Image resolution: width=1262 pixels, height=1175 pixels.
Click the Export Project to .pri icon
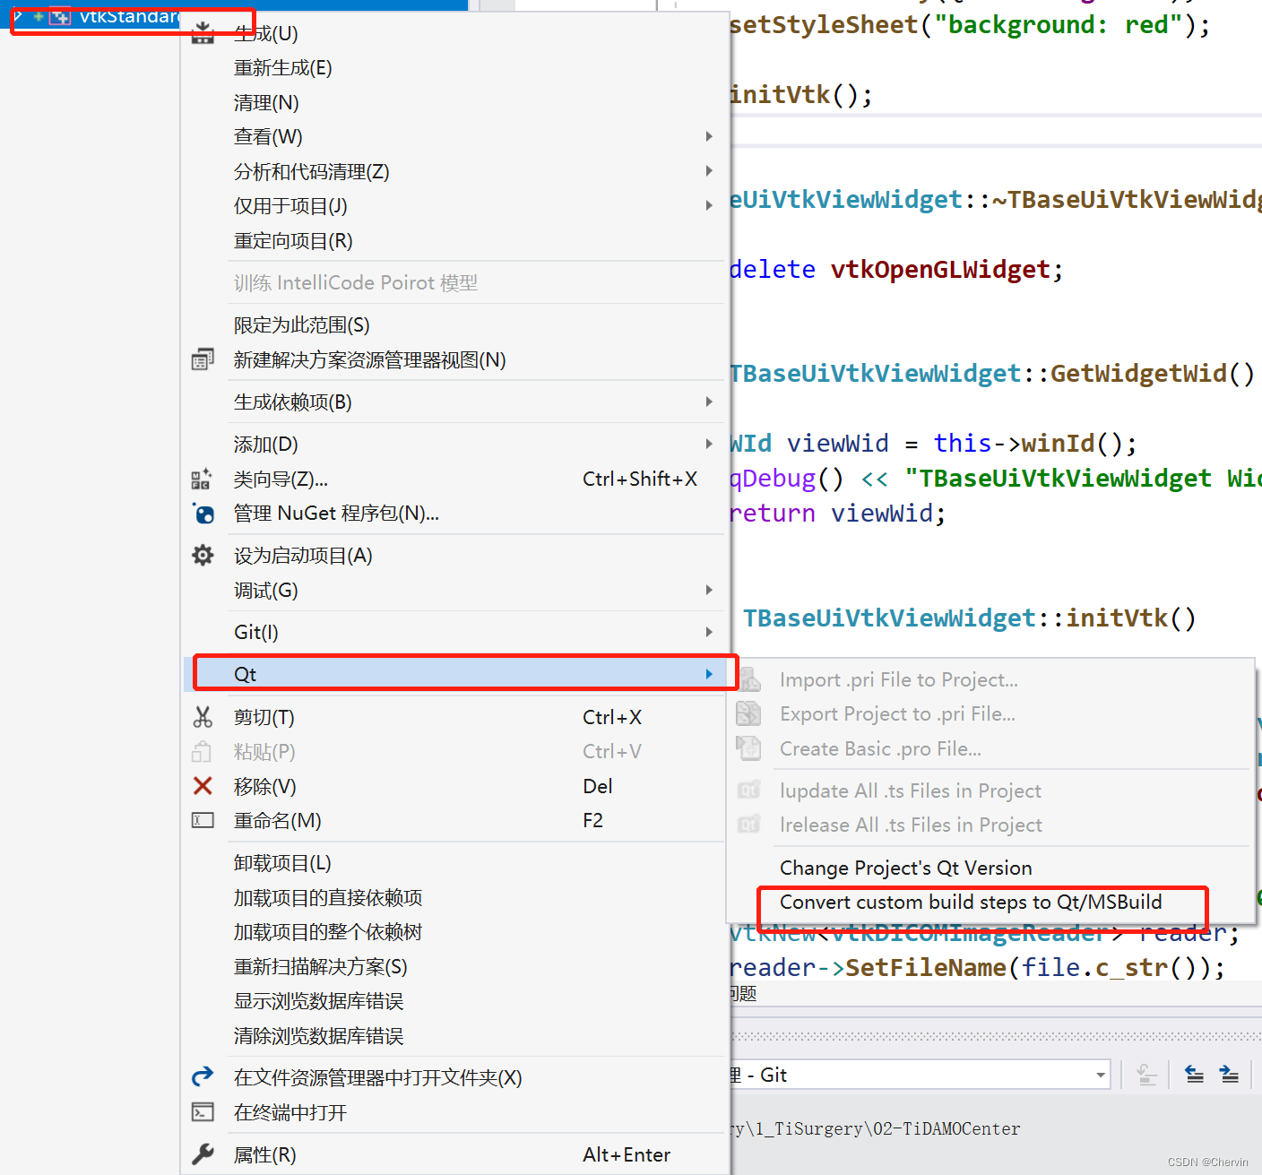tap(748, 713)
